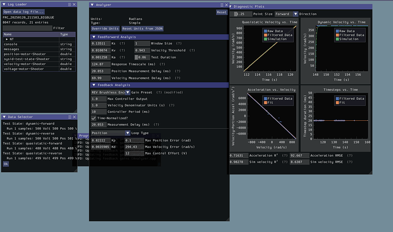The height and width of the screenshot is (232, 393).
Task: Click Velocity Denominator Units field
Action: click(99, 105)
